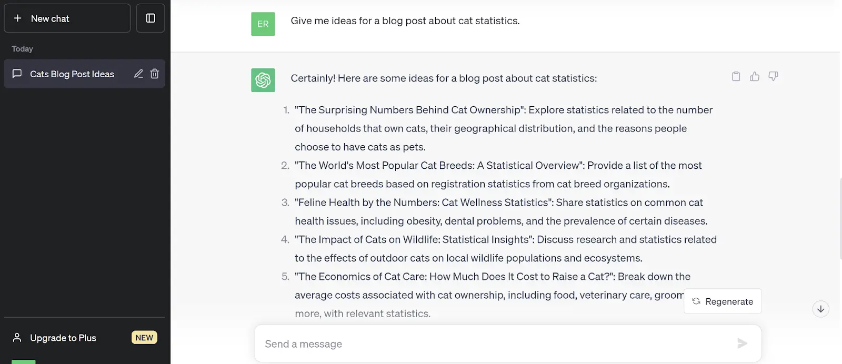This screenshot has width=842, height=364.
Task: Delete chat with the trash icon
Action: (155, 74)
